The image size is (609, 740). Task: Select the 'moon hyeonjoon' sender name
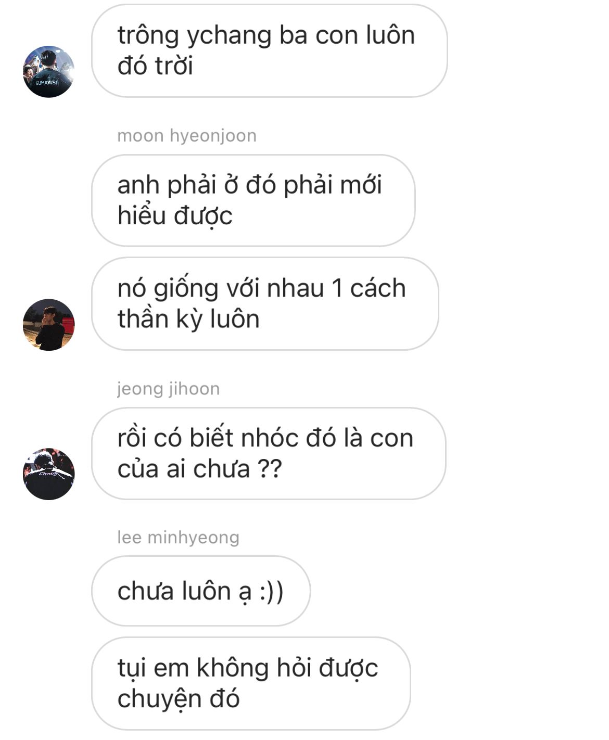coord(187,135)
